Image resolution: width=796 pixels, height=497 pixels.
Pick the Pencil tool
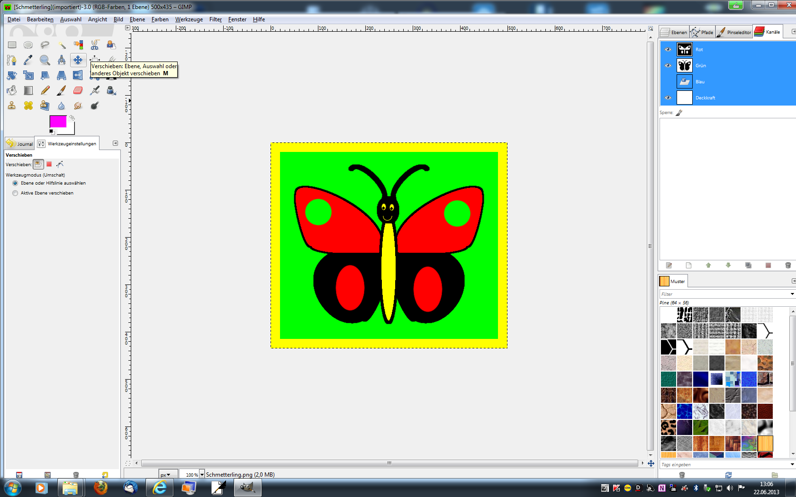point(45,90)
